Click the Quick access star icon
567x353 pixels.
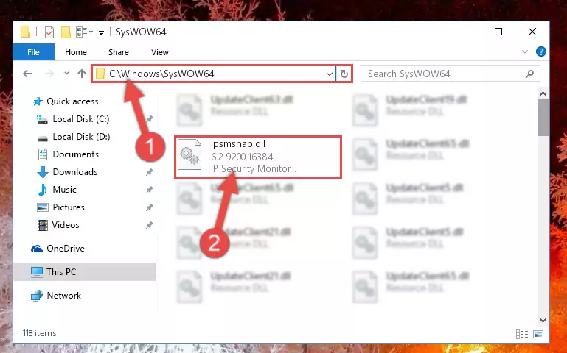[x=38, y=101]
